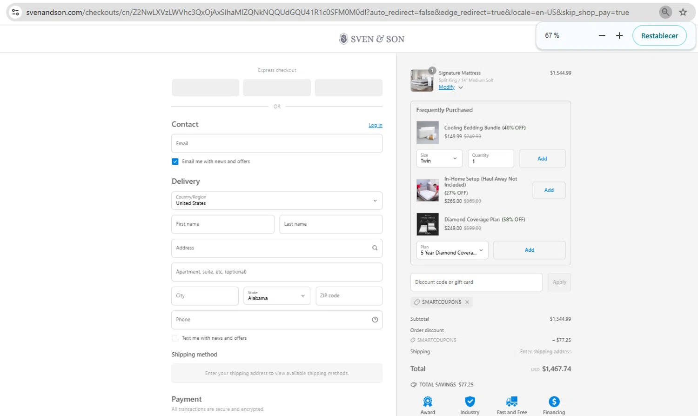
Task: Click the Log in link
Action: [375, 125]
